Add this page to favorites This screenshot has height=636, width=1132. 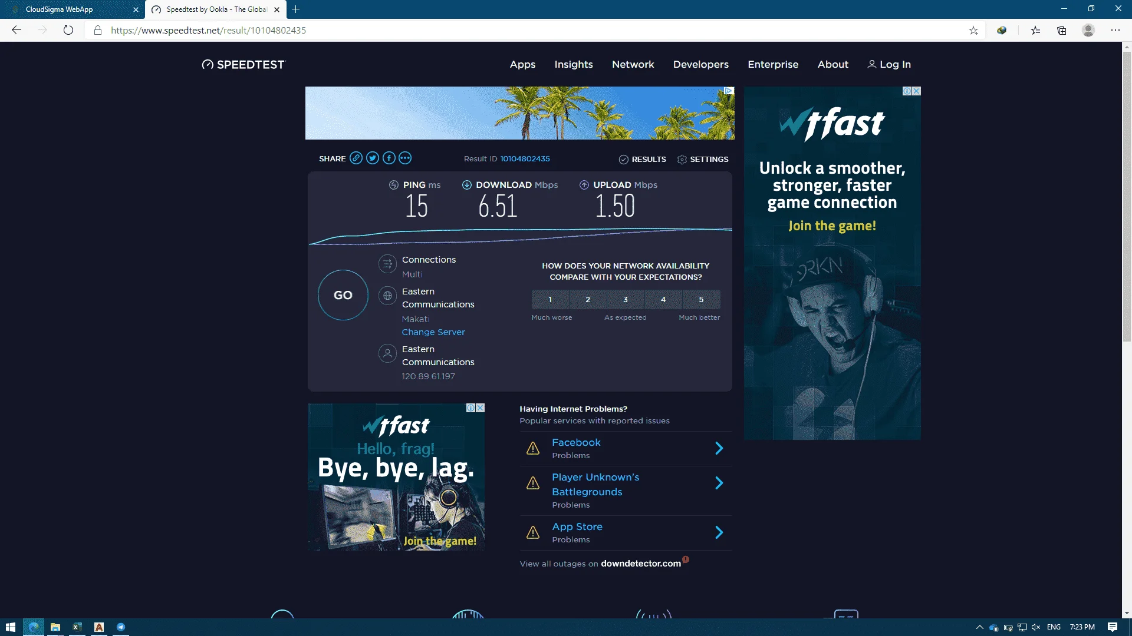[x=973, y=30]
